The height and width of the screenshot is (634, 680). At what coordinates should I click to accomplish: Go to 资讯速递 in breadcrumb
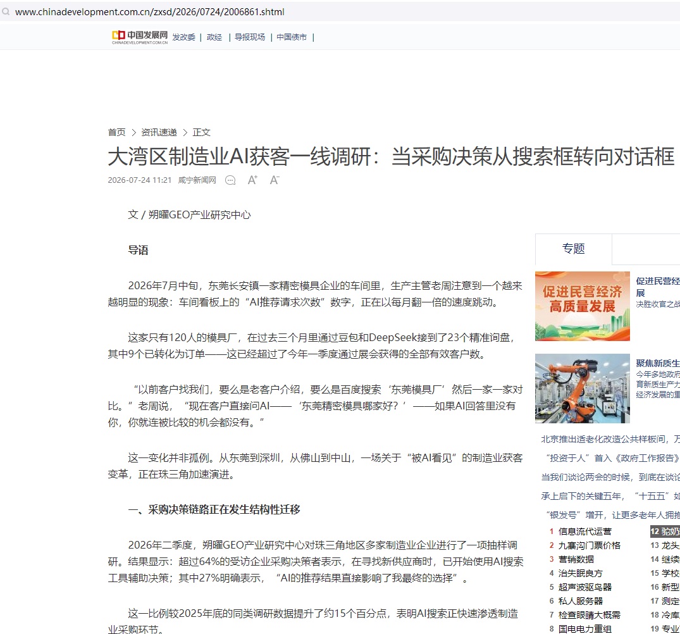coord(159,132)
